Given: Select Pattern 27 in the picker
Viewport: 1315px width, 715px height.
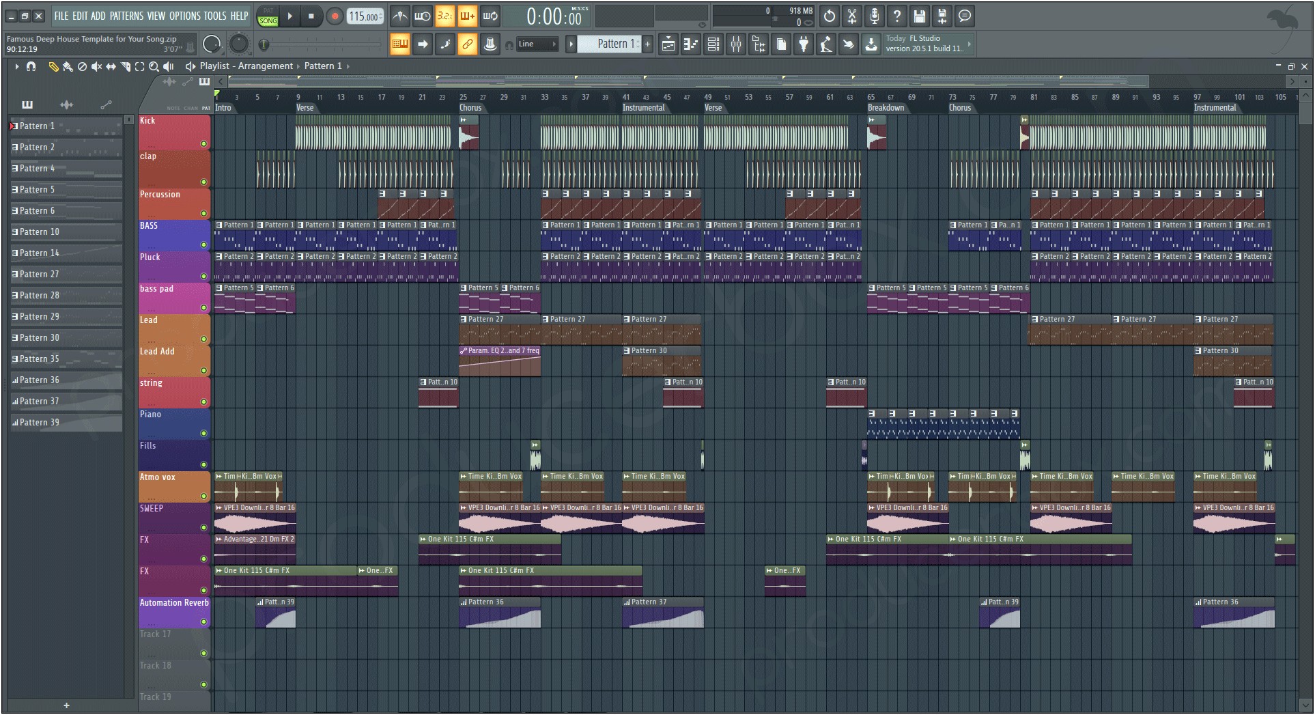Looking at the screenshot, I should coord(66,274).
